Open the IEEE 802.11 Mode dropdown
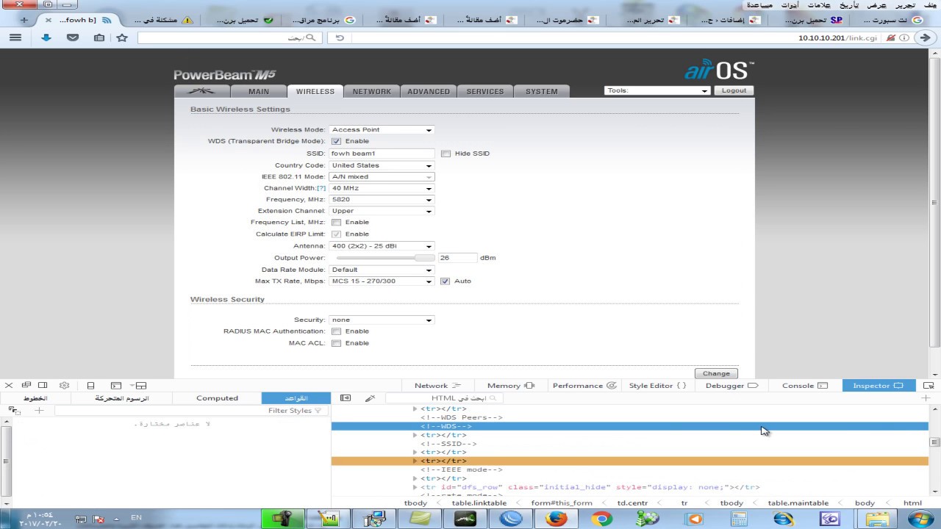This screenshot has height=529, width=941. [382, 176]
